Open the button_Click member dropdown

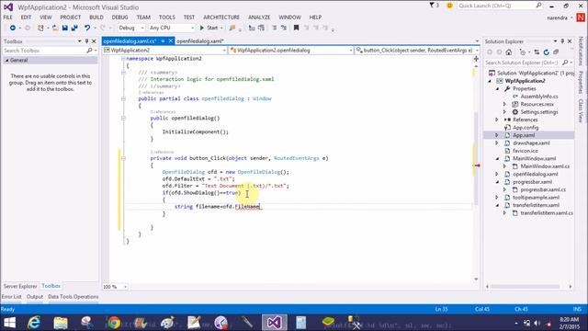417,51
